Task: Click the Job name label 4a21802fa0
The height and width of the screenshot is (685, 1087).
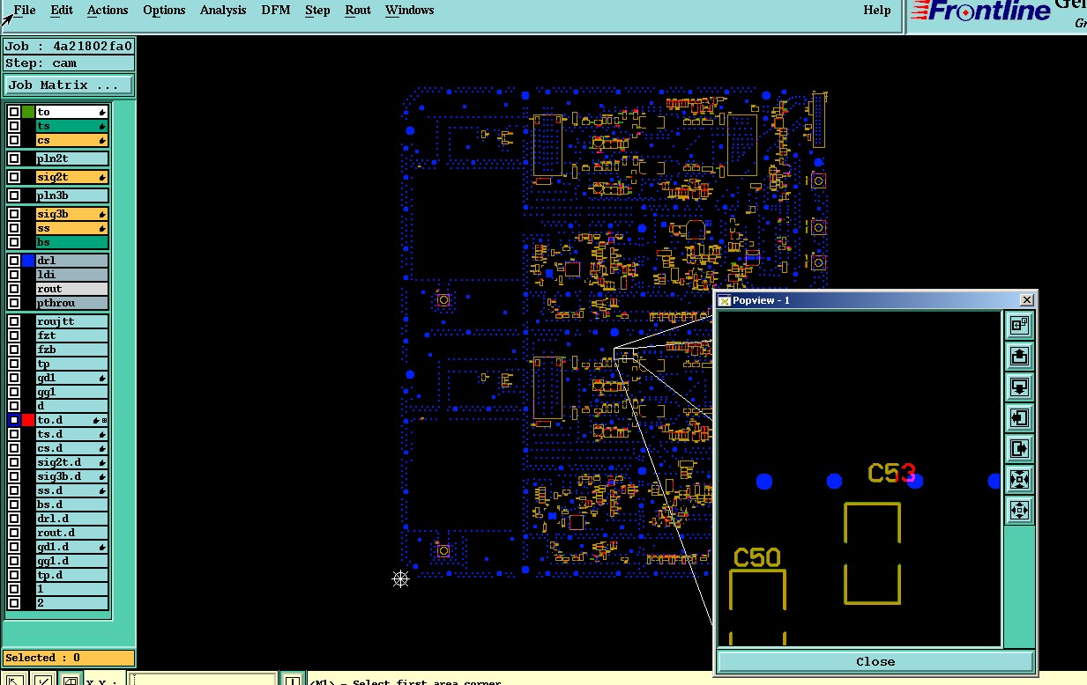Action: coord(69,46)
